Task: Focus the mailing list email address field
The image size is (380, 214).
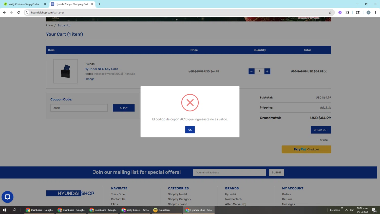Action: [x=229, y=172]
